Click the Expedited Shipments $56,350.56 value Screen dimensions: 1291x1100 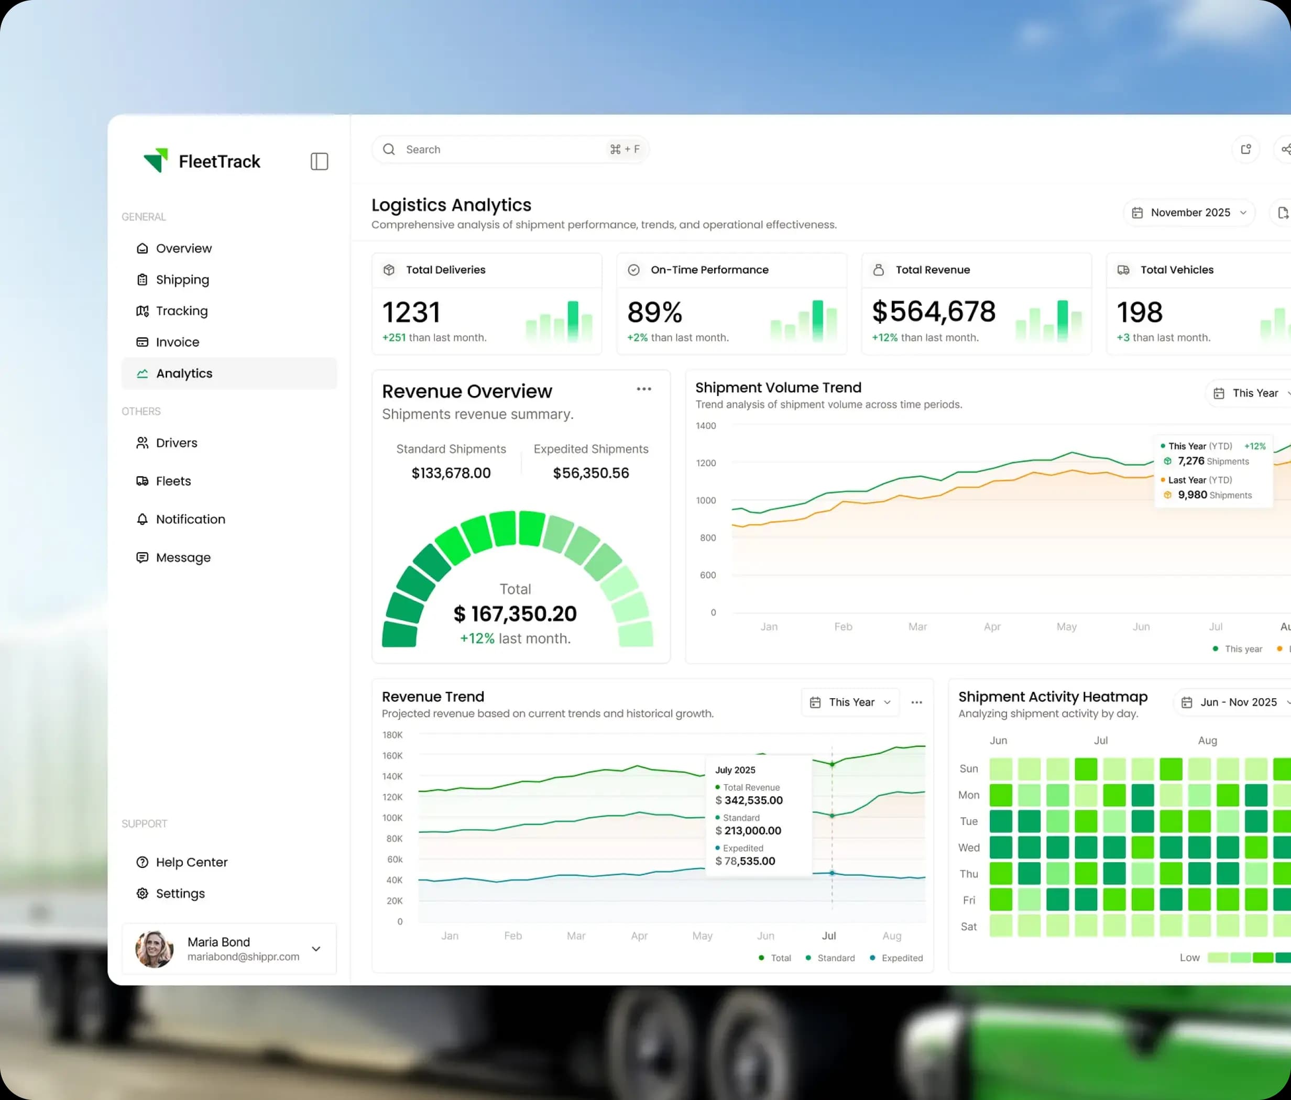pyautogui.click(x=590, y=473)
